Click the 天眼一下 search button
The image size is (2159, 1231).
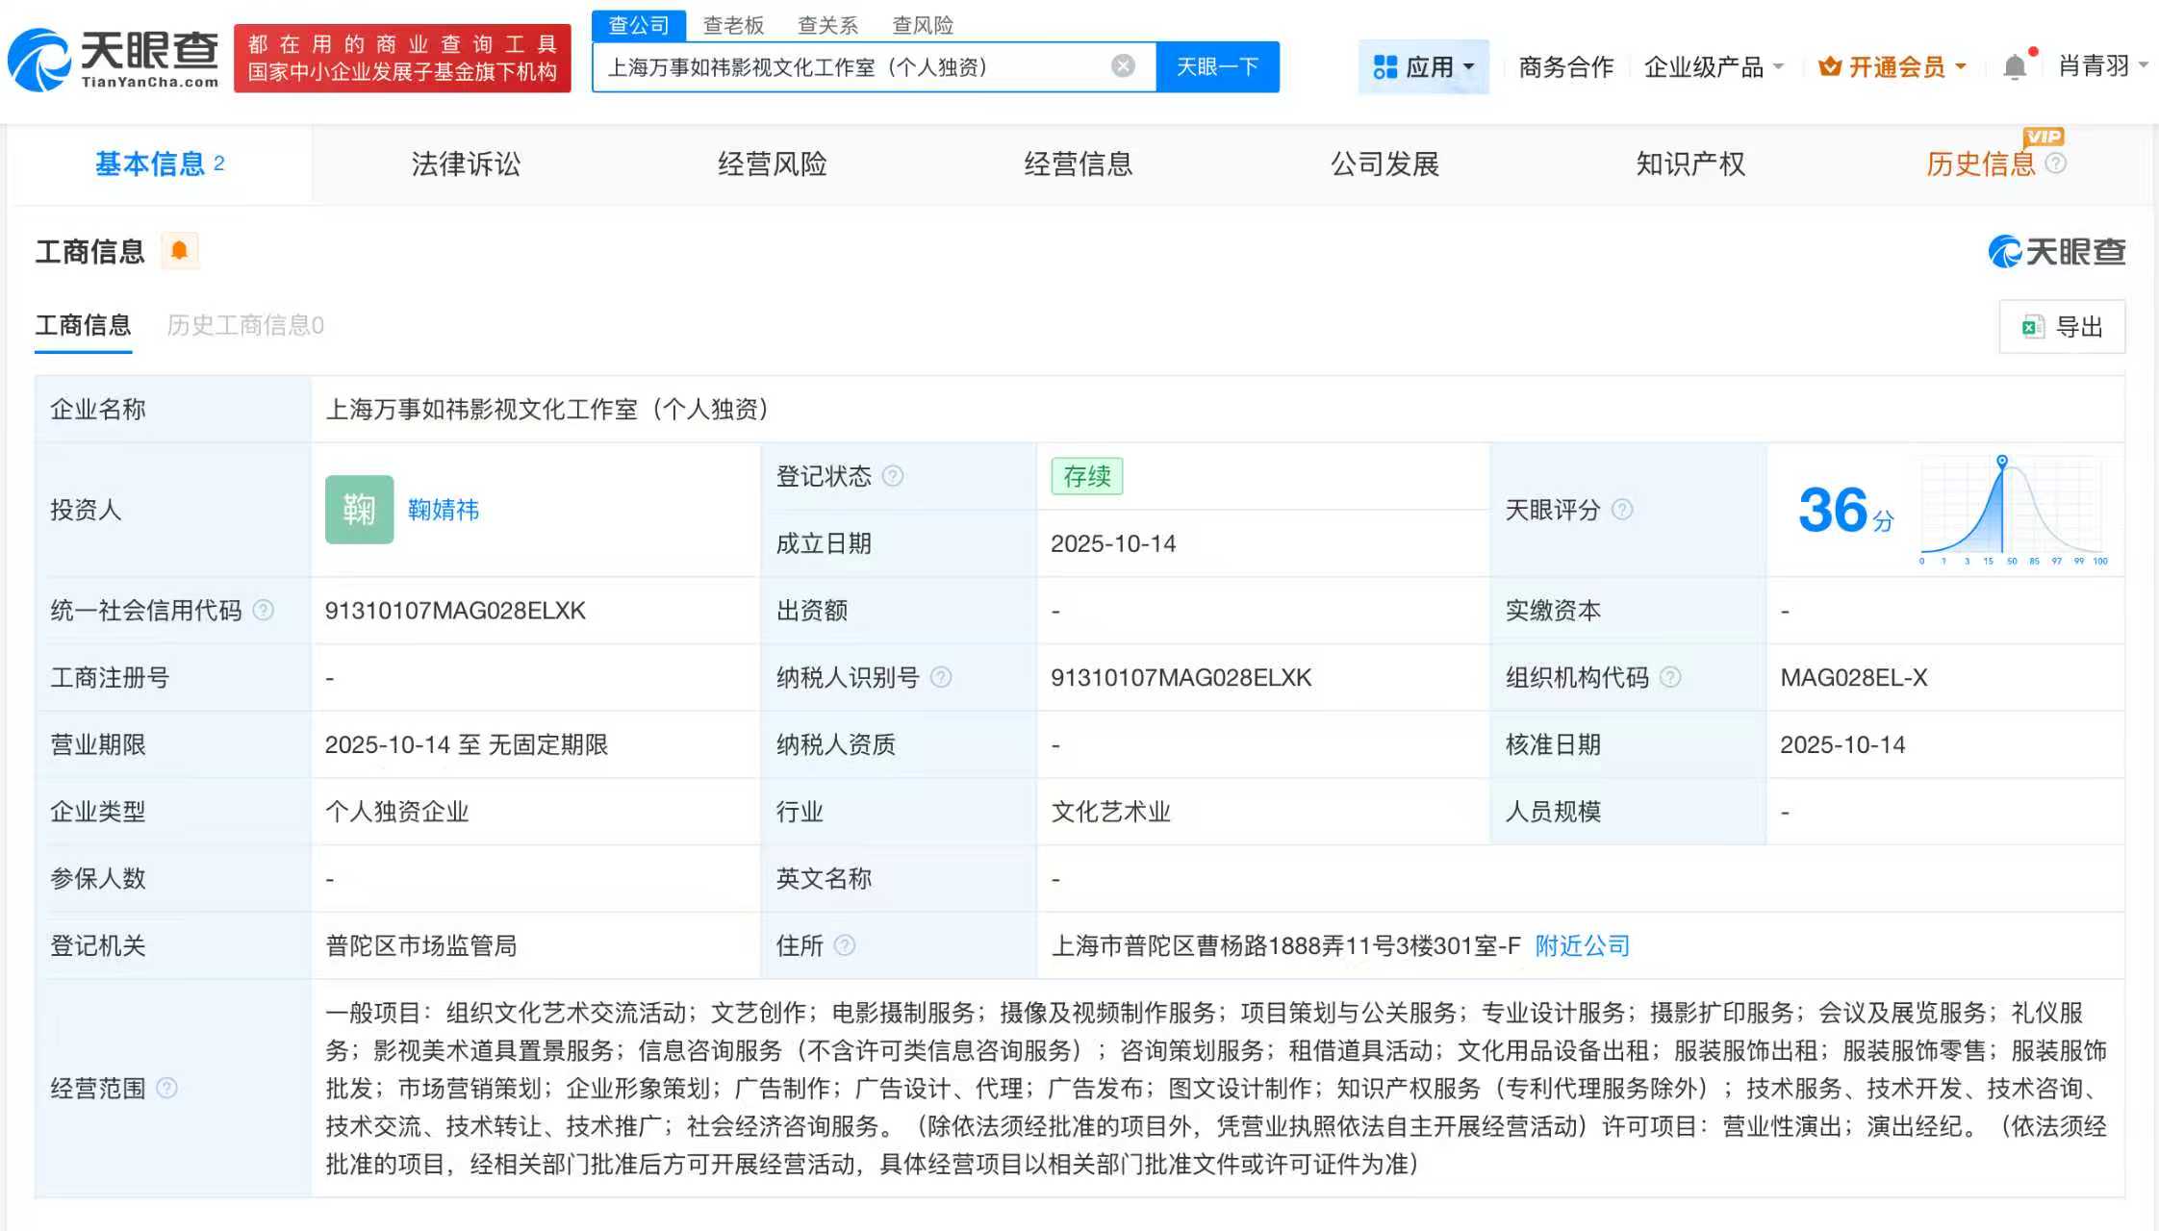pyautogui.click(x=1216, y=65)
